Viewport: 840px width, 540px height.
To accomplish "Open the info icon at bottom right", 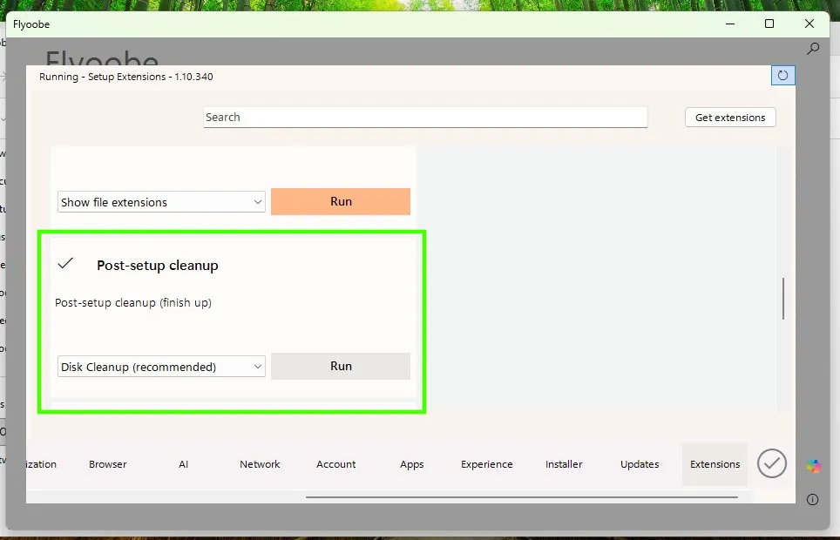I will pos(812,499).
